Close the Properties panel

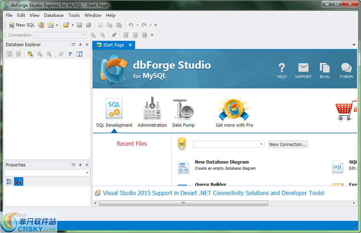[87, 165]
